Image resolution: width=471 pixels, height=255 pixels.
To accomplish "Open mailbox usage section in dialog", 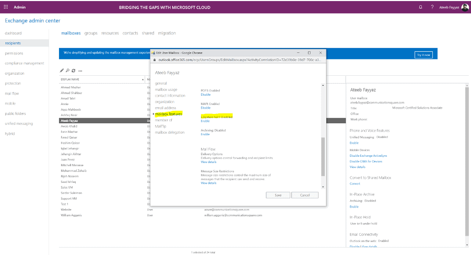I will coord(166,89).
